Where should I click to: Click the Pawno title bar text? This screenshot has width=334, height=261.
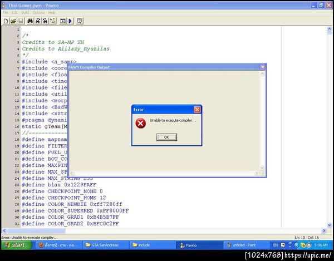[x=33, y=6]
